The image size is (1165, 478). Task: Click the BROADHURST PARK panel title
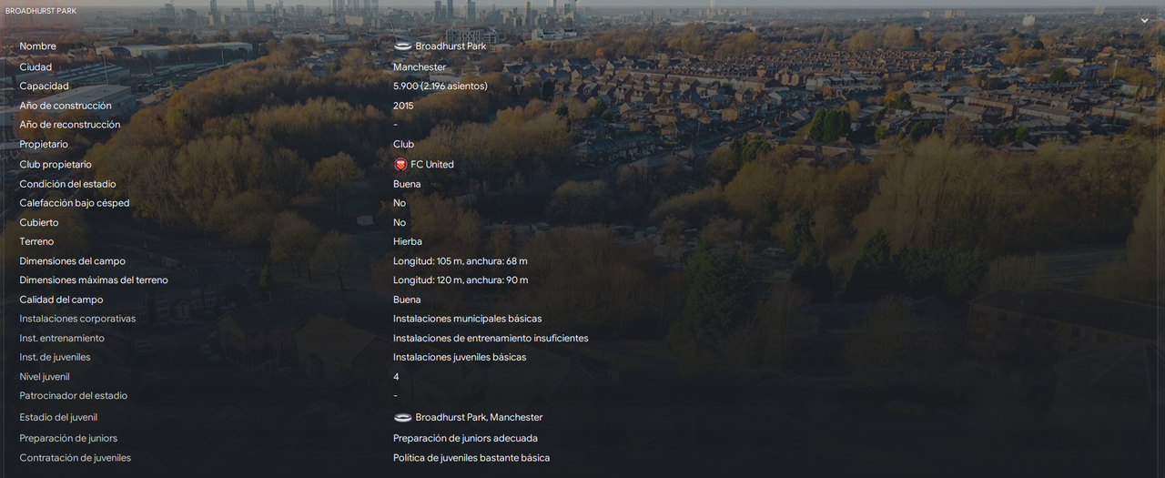point(41,11)
